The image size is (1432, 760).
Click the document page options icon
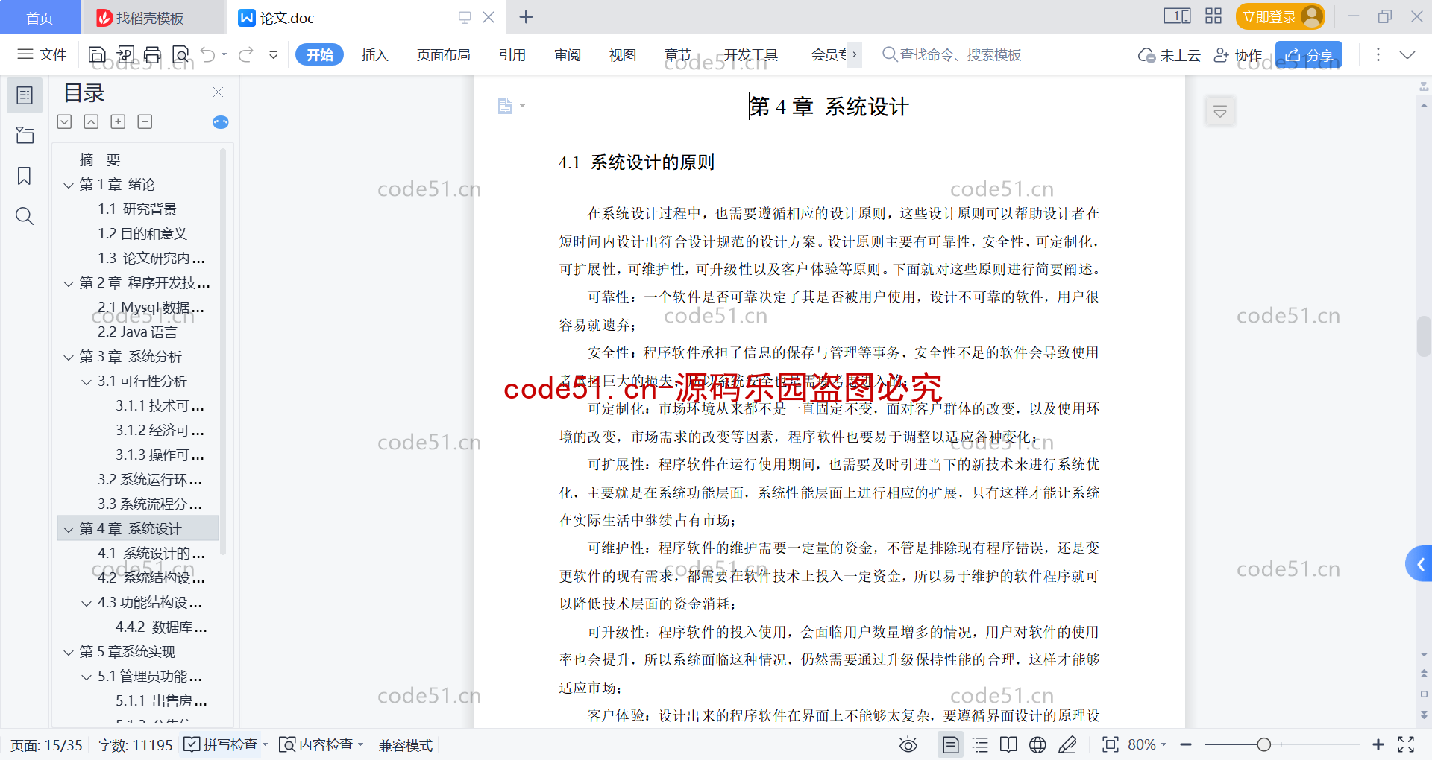(511, 106)
